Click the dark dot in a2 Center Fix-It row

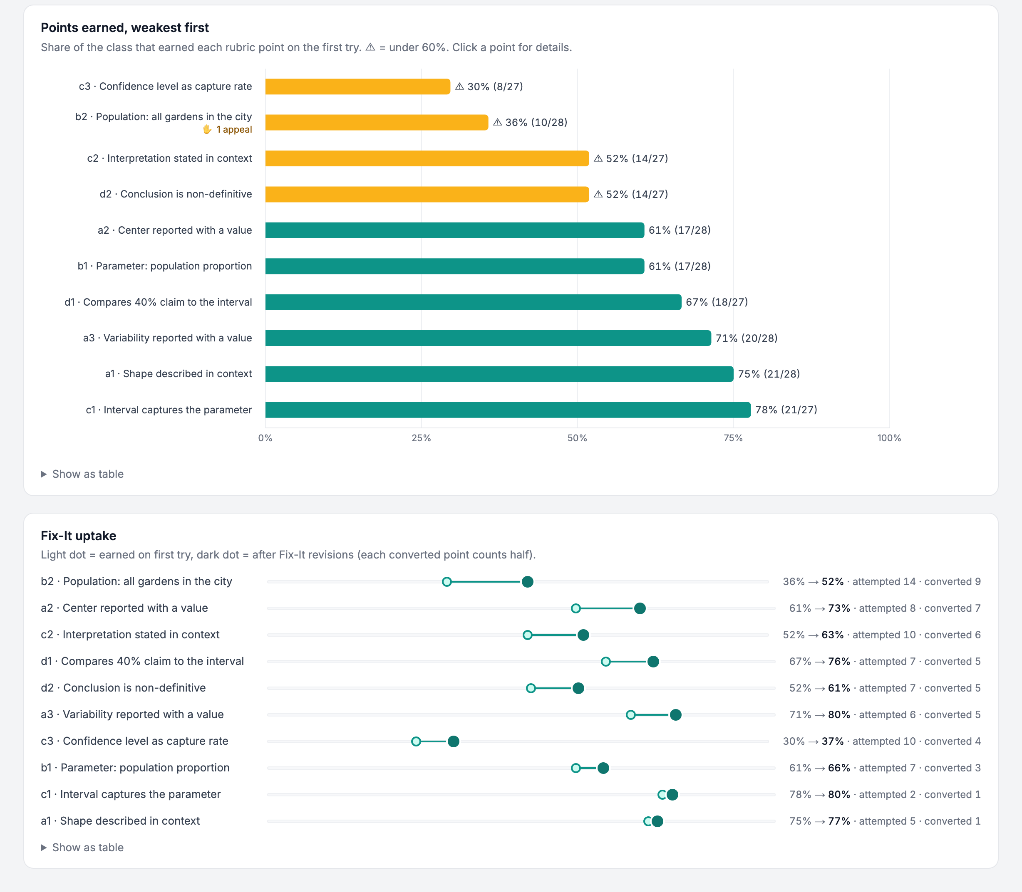click(x=640, y=608)
